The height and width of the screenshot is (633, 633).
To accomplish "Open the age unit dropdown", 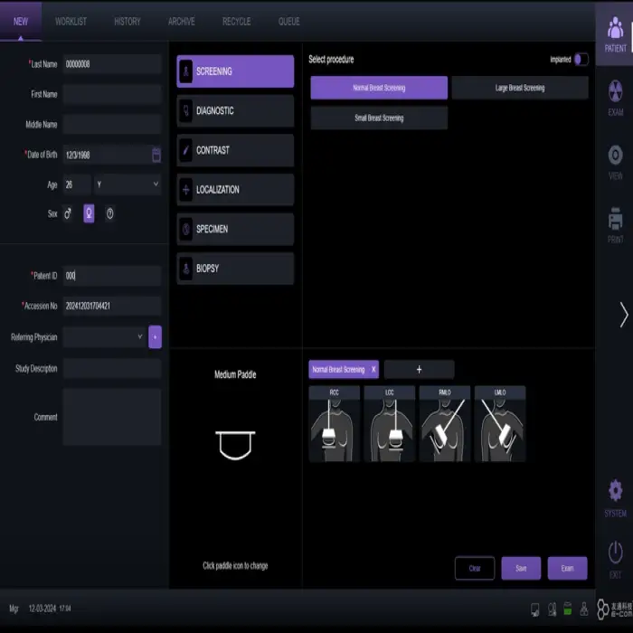I will tap(128, 184).
